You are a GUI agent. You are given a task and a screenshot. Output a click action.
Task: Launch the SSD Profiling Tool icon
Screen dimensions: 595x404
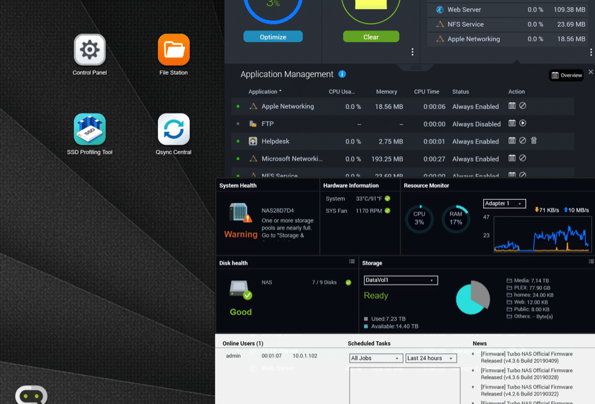pos(90,129)
